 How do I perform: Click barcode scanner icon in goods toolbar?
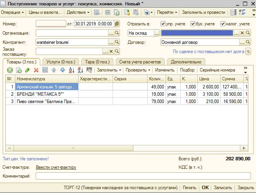point(89,70)
